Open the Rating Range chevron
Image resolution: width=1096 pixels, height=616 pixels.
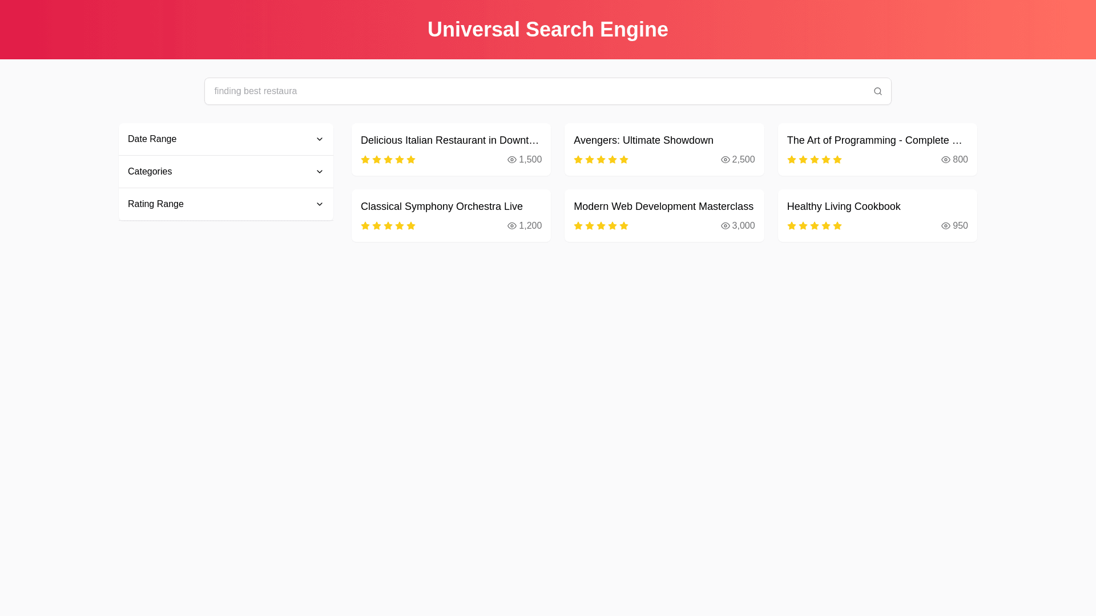tap(320, 204)
